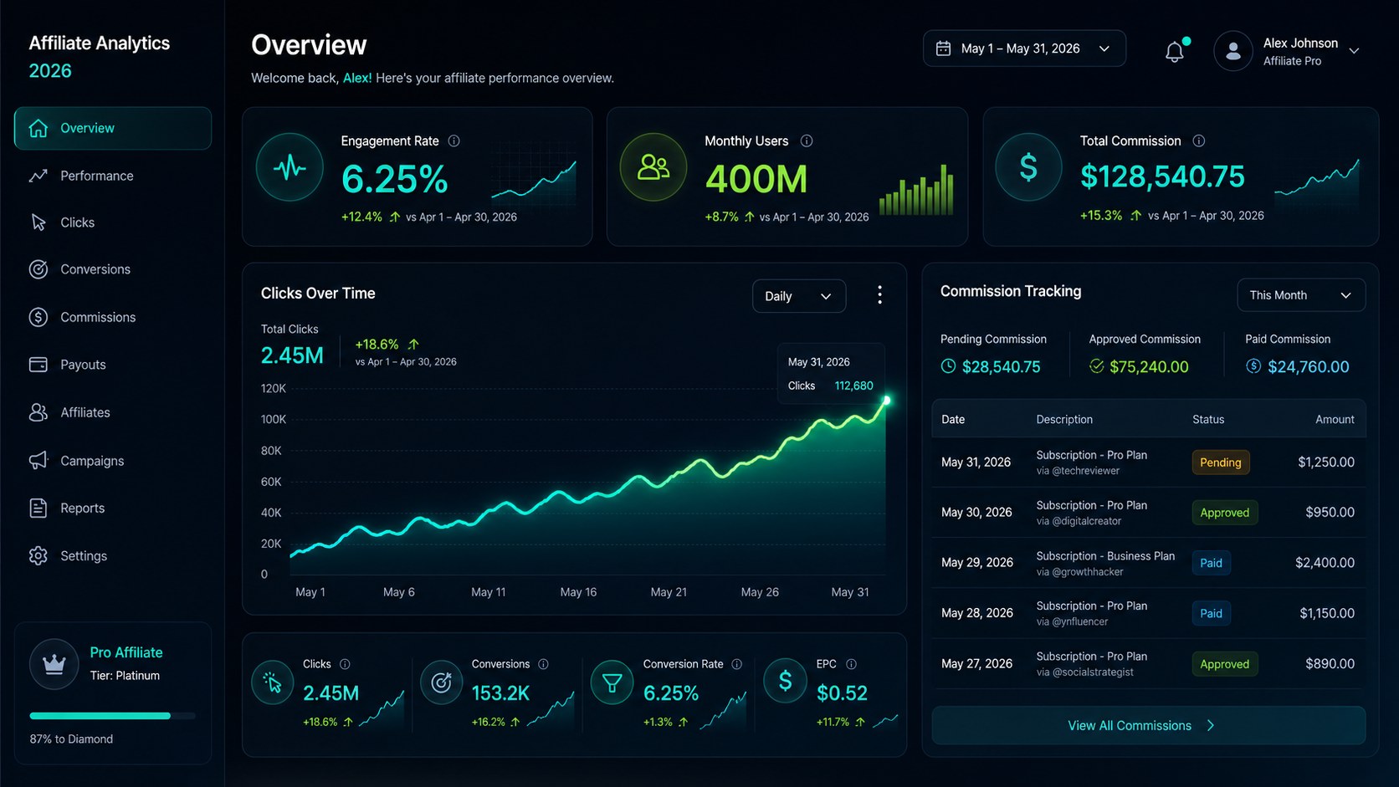The height and width of the screenshot is (787, 1399).
Task: Click the $24,760.00 paid commission value
Action: (x=1309, y=366)
